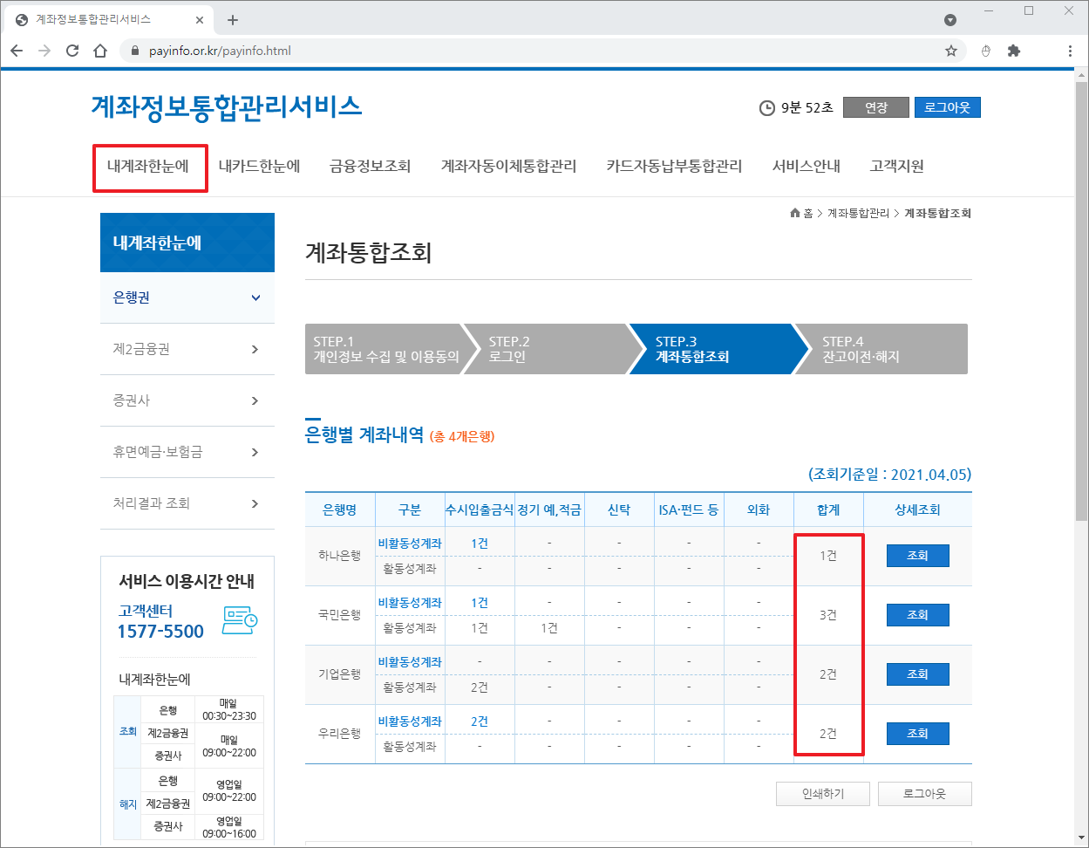Viewport: 1089px width, 848px height.
Task: Expand the 처리결과 조회 sidebar item
Action: click(187, 503)
